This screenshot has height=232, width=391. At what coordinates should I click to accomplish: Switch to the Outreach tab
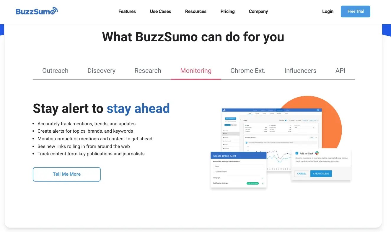(x=55, y=71)
